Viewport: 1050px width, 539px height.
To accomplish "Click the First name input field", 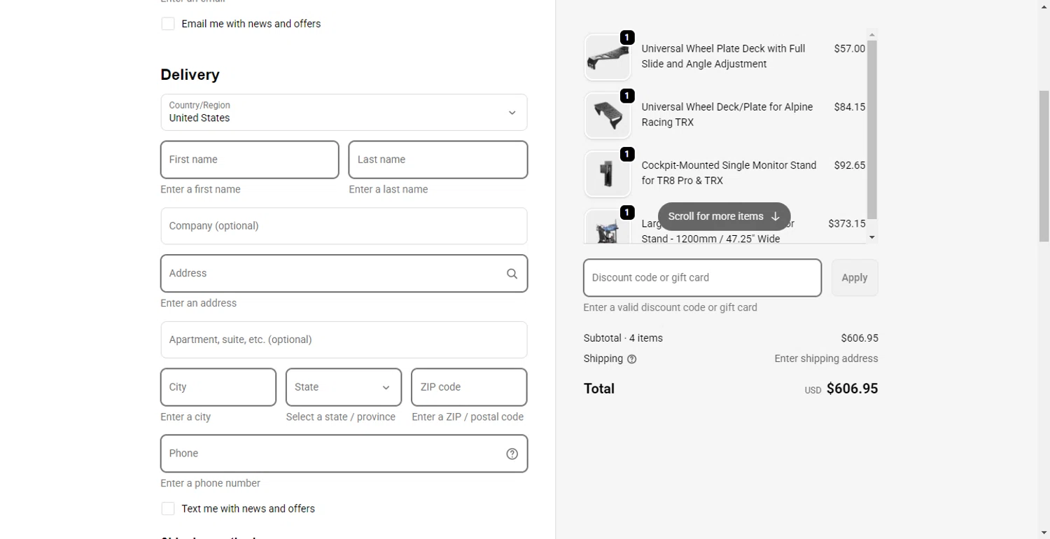I will click(x=249, y=160).
